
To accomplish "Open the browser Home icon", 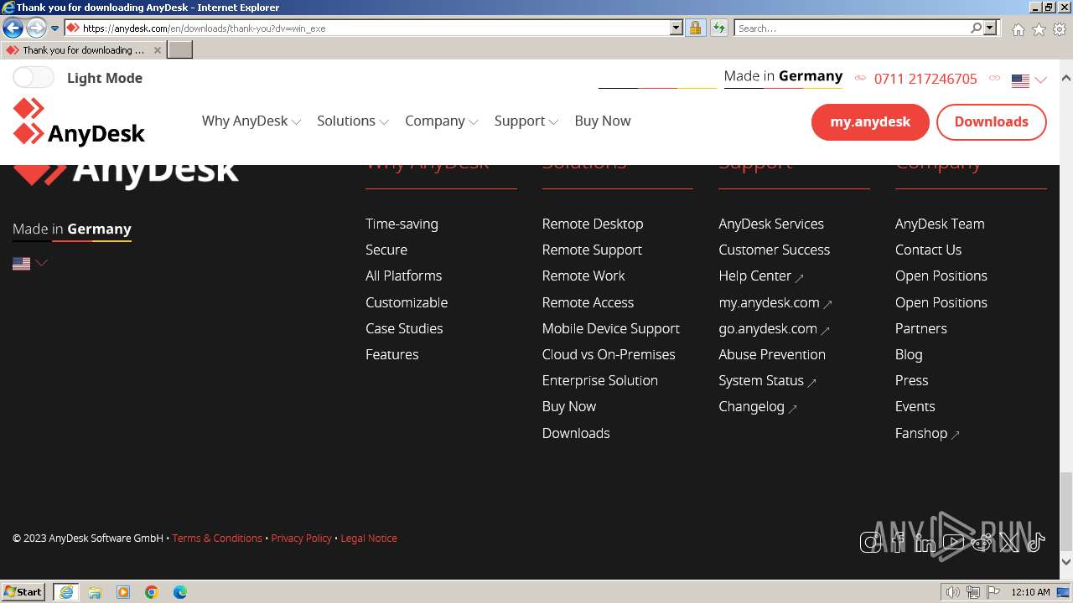I will [x=1018, y=29].
